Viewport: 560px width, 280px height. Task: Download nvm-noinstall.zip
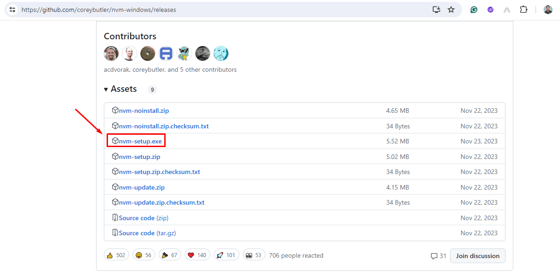click(x=144, y=111)
